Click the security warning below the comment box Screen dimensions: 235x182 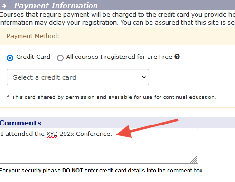[x=102, y=171]
